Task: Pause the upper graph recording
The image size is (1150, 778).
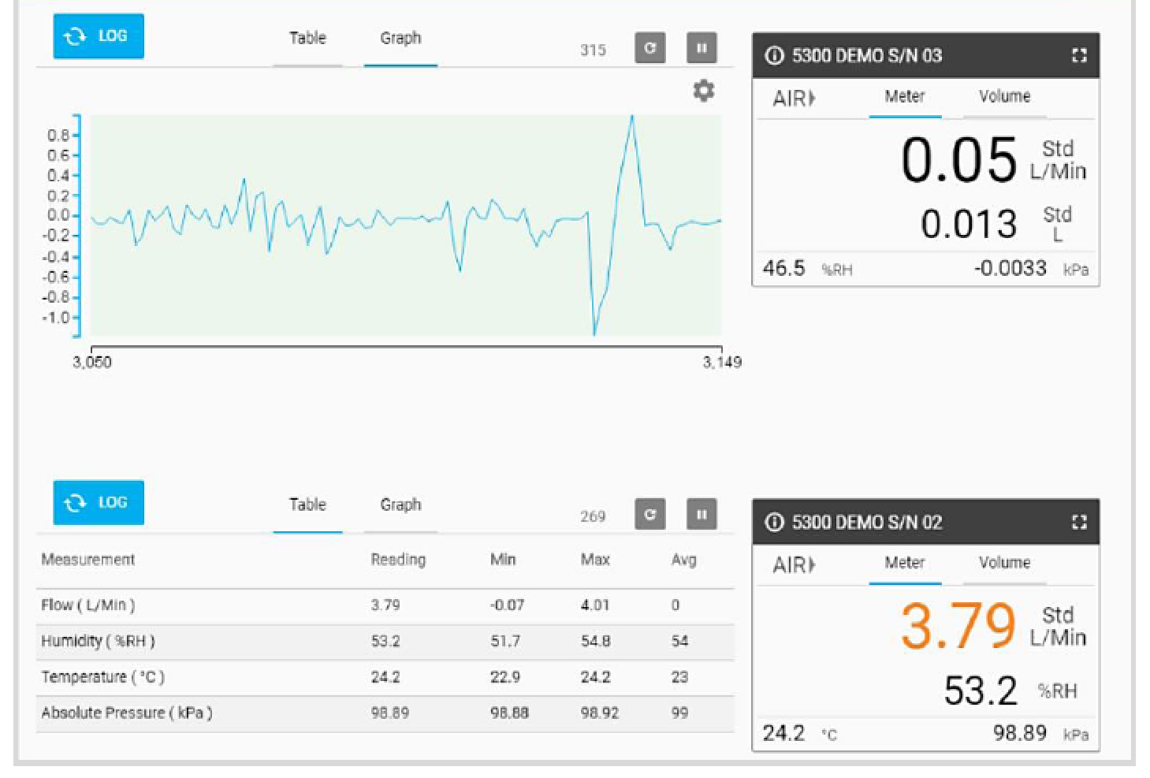Action: (701, 48)
